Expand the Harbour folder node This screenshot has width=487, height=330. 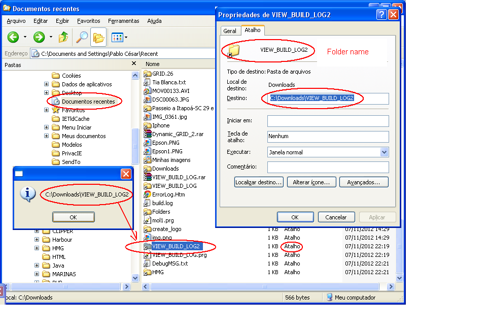click(x=37, y=240)
